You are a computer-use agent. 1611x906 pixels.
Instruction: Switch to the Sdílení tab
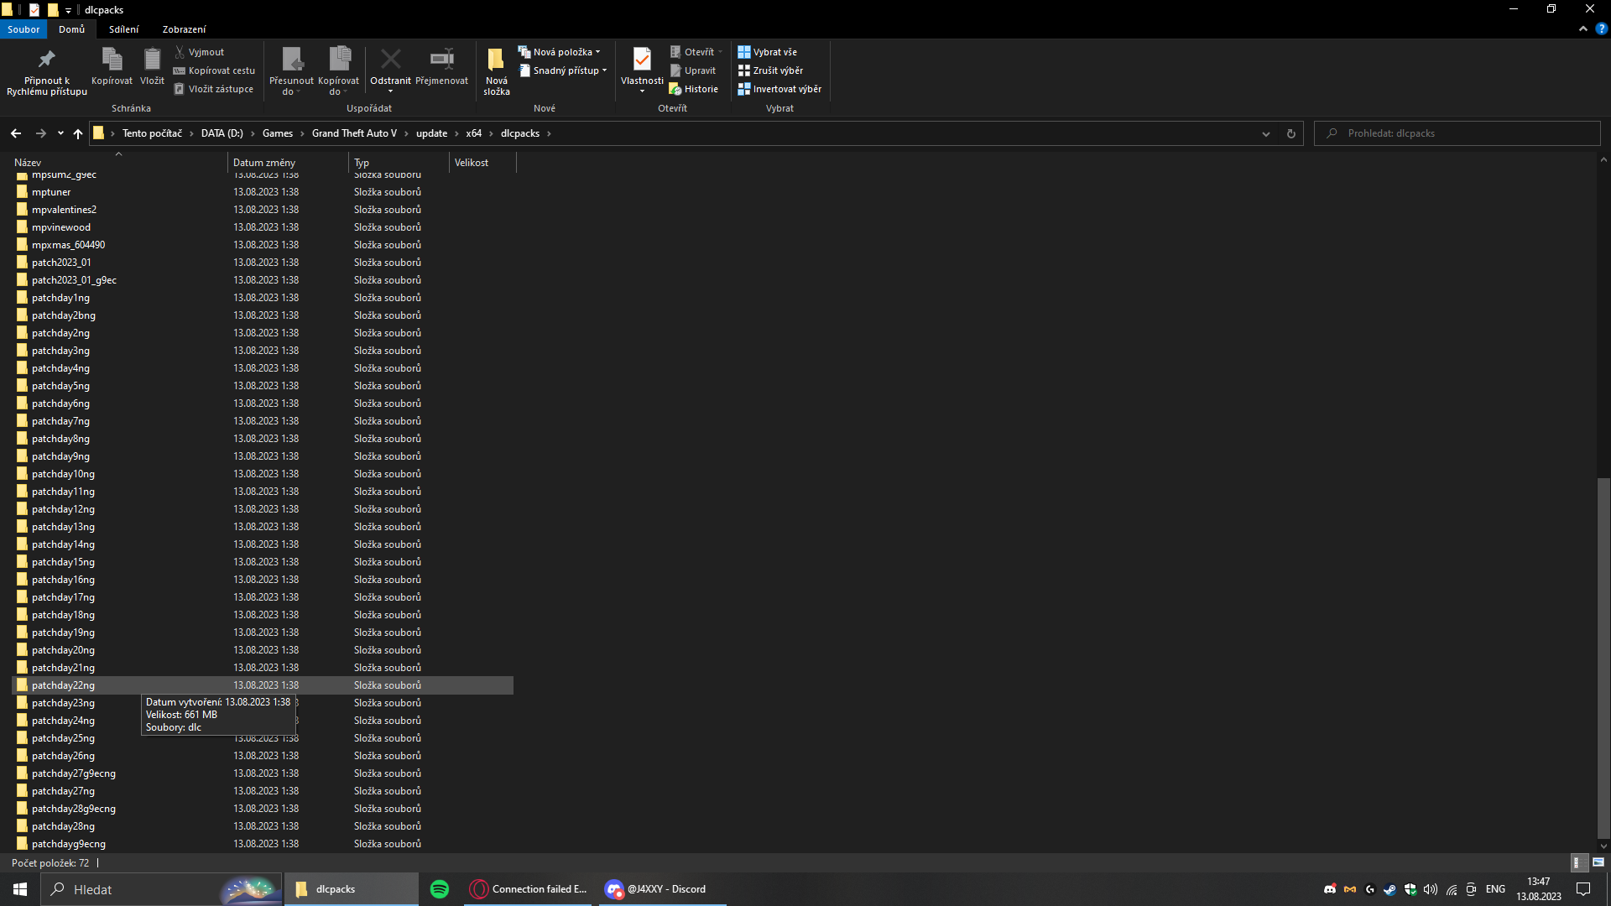point(123,29)
